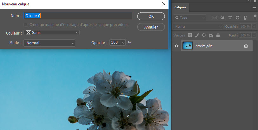Click the type layer filter icon

[x=230, y=17]
